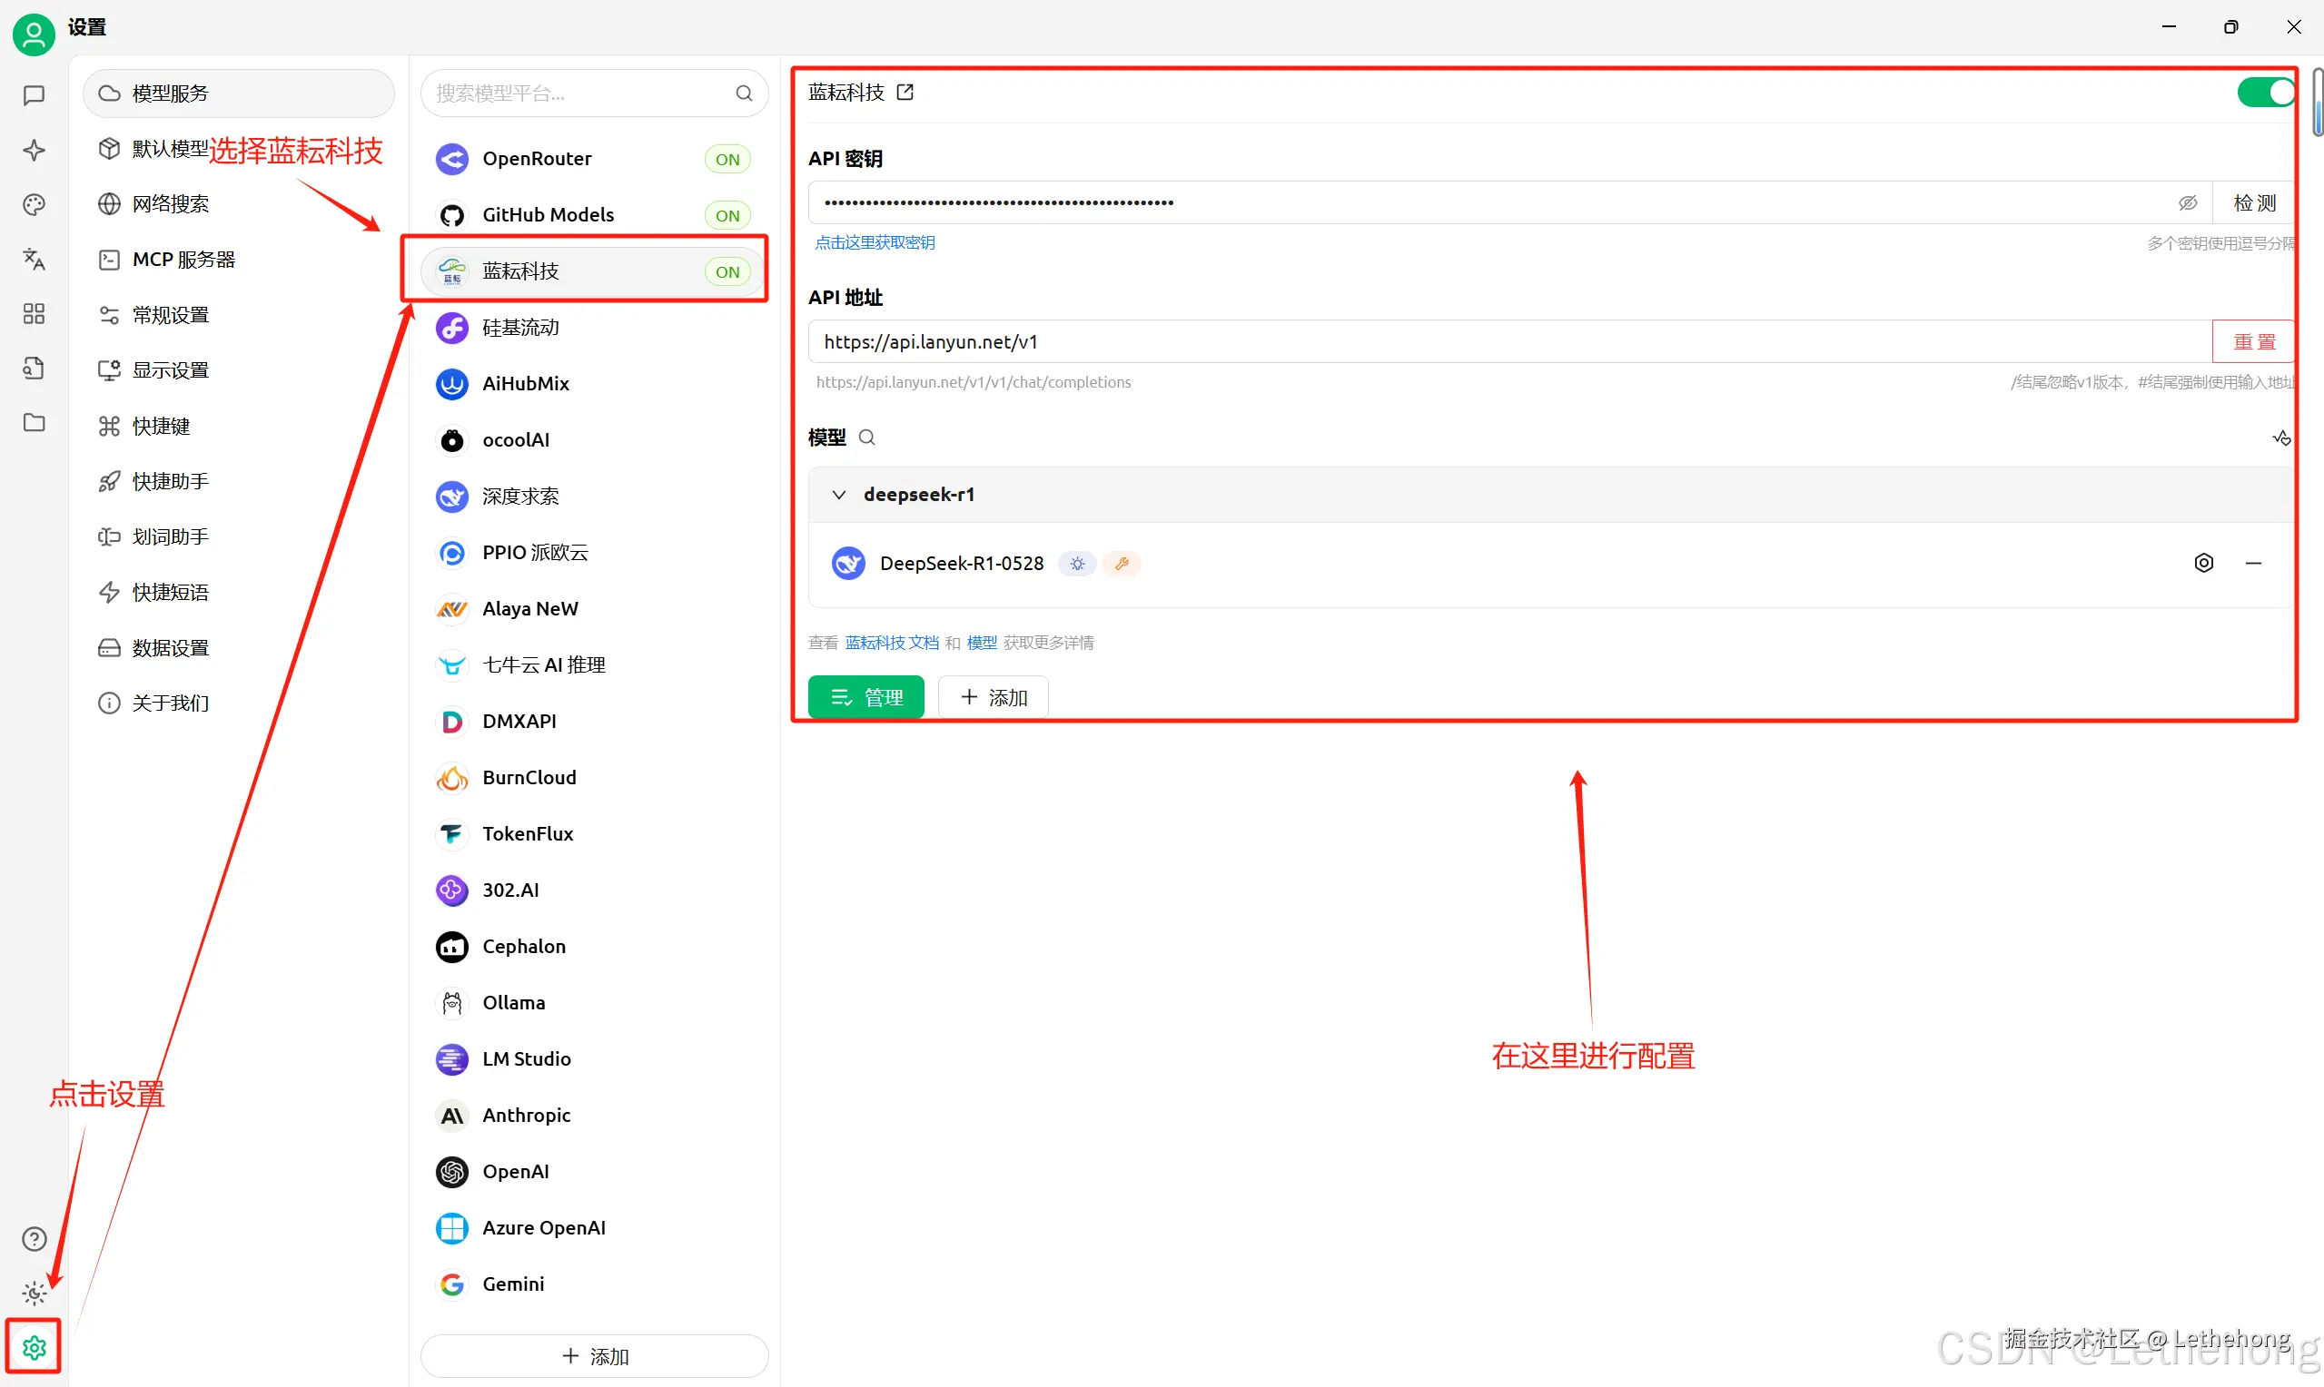Screen dimensions: 2324x1387
Task: Open DeepSeek-R1-0528 model settings gear
Action: click(2203, 563)
